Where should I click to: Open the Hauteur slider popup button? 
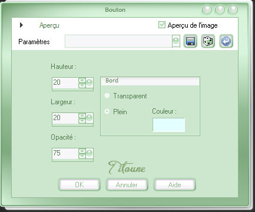90,83
